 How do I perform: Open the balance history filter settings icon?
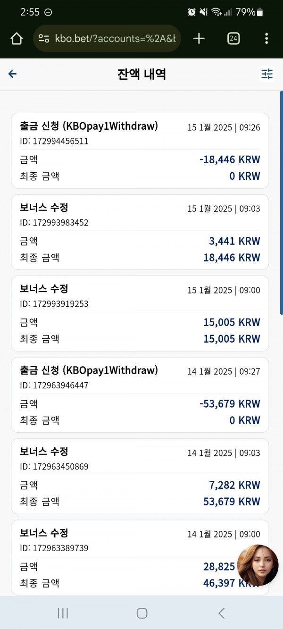point(267,74)
